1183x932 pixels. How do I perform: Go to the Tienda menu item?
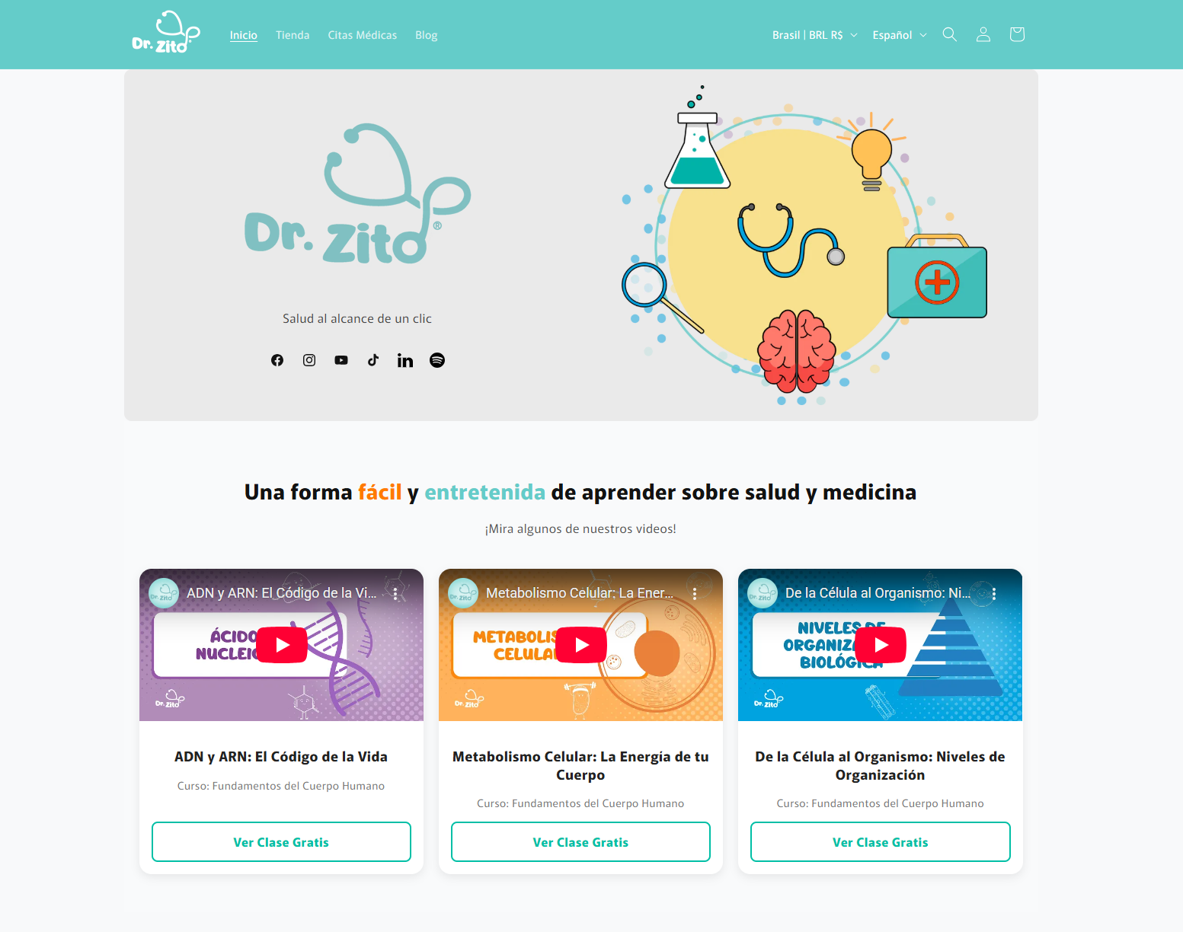[293, 35]
